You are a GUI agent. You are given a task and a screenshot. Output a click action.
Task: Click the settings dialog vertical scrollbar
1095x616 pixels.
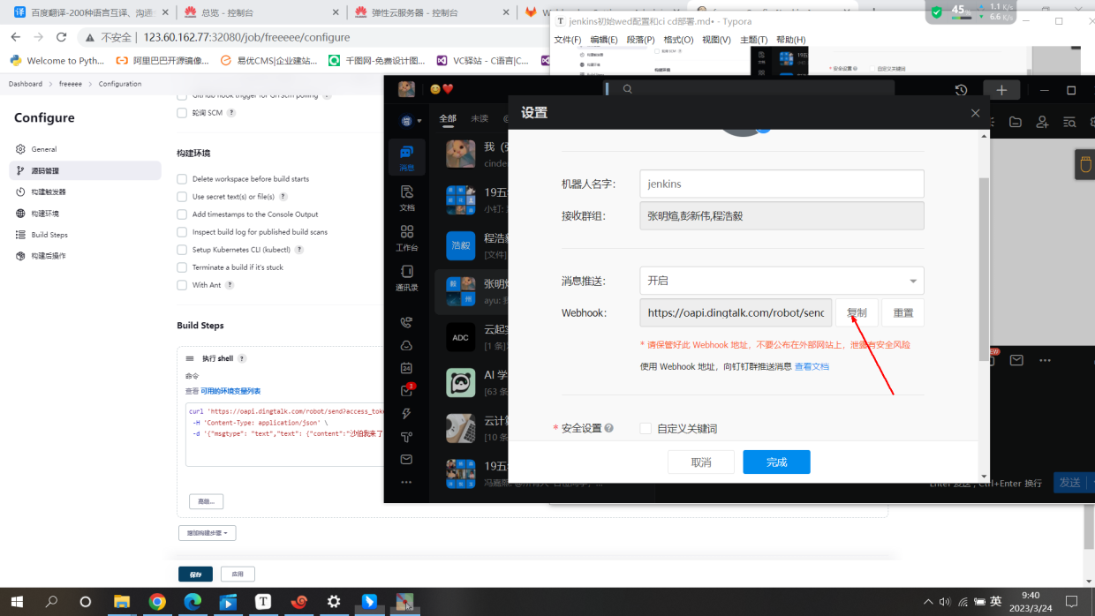tap(984, 269)
